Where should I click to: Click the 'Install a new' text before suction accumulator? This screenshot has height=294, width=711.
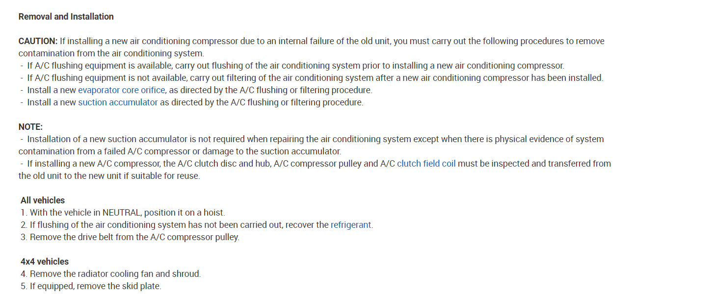52,102
